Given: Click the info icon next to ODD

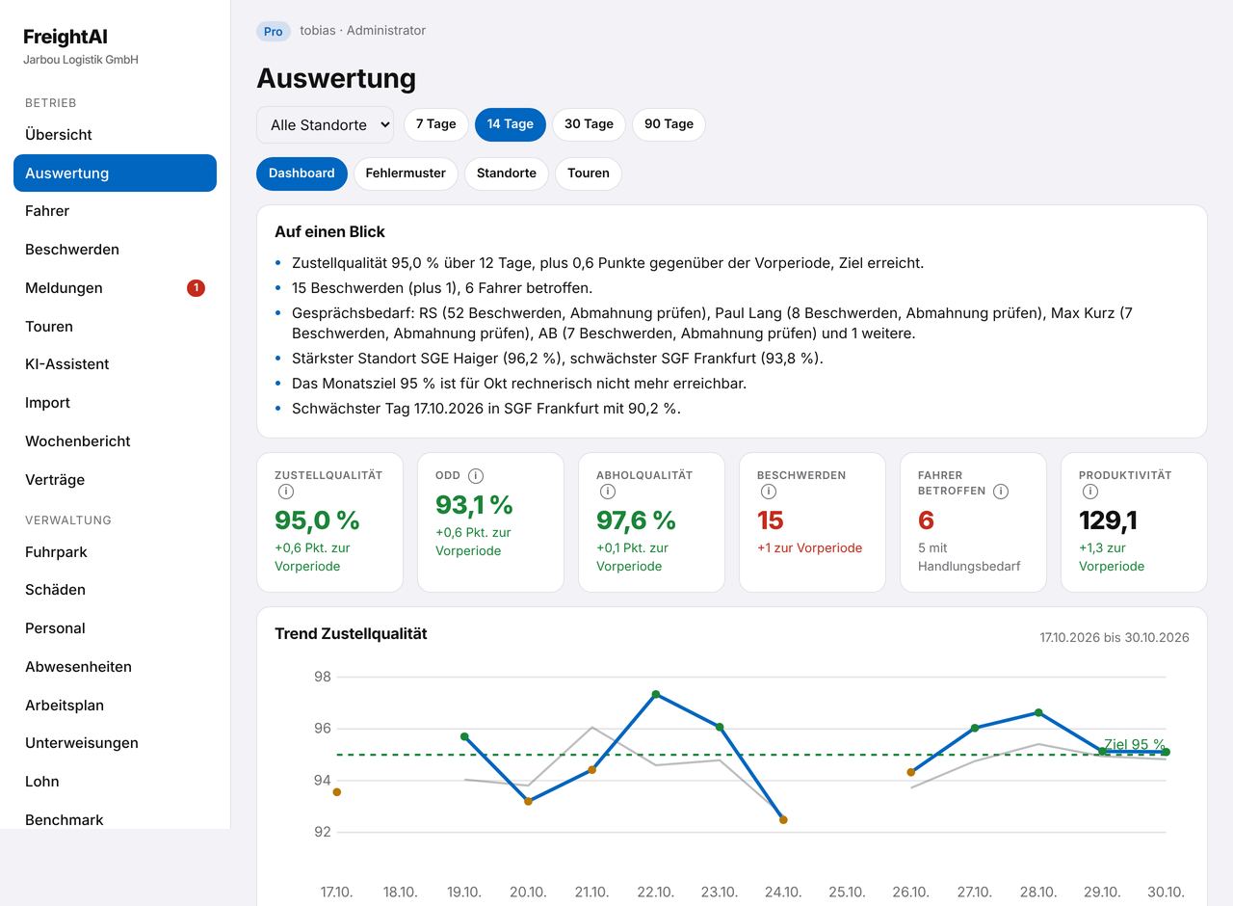Looking at the screenshot, I should click(476, 475).
